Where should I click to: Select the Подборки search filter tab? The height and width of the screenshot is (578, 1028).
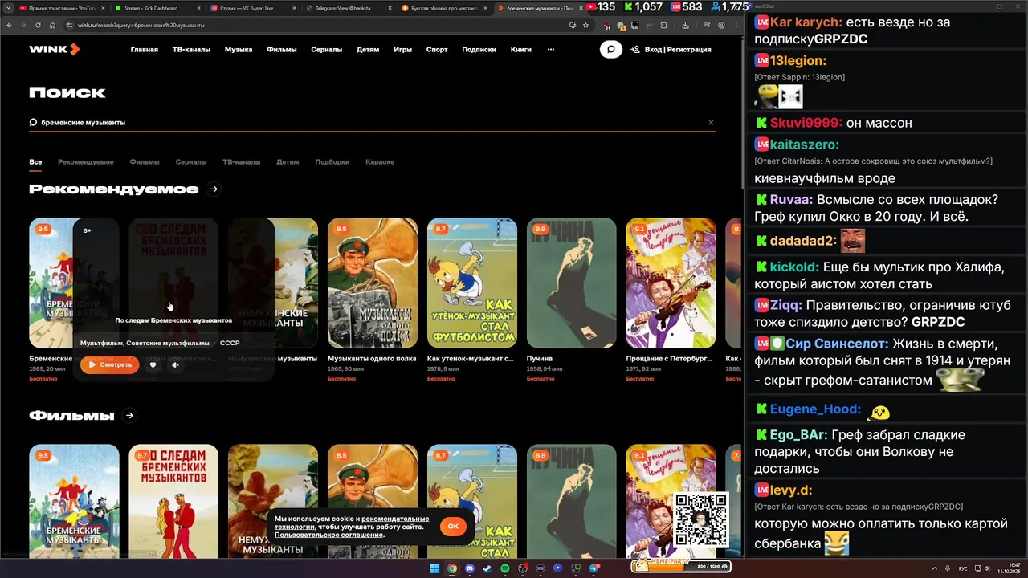pyautogui.click(x=332, y=162)
